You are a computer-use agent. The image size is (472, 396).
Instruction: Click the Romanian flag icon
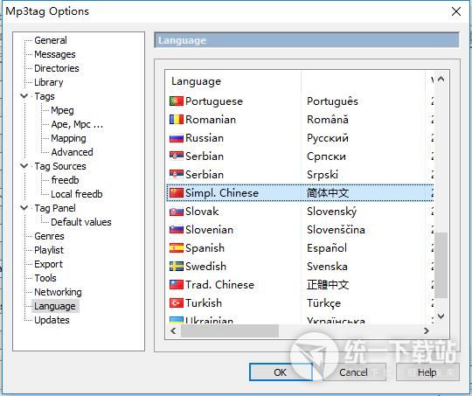(177, 120)
